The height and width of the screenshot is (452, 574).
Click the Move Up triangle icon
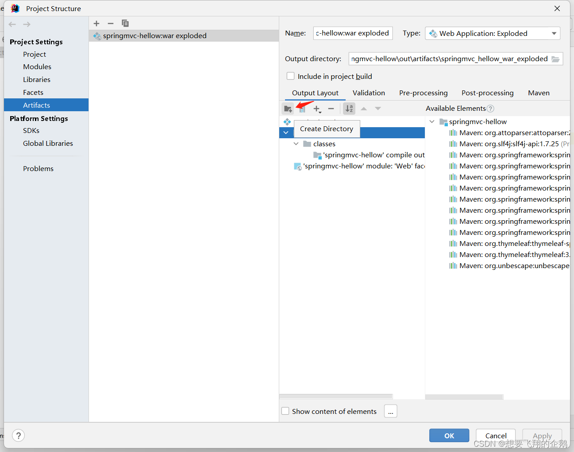(364, 109)
